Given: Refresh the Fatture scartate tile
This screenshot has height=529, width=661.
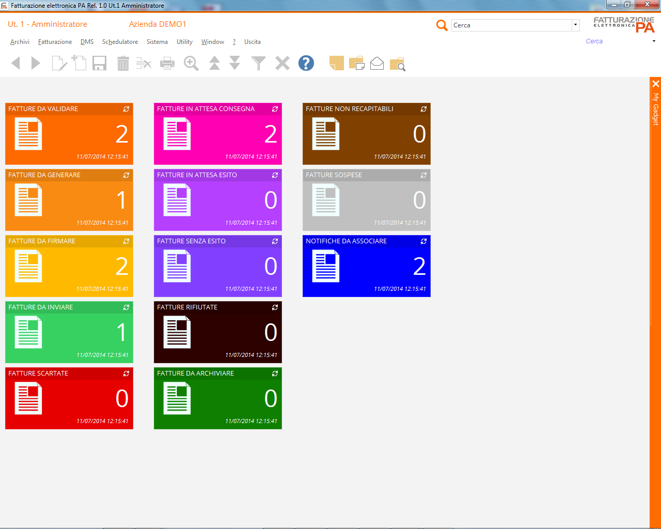Looking at the screenshot, I should click(126, 374).
